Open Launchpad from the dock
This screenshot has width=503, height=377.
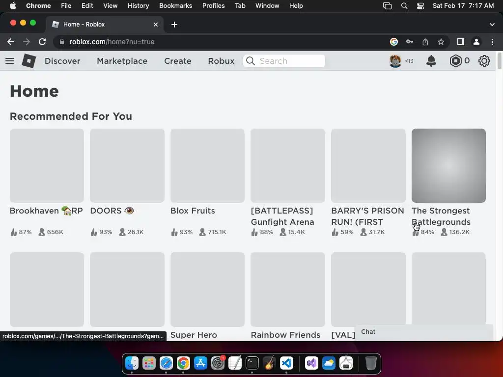click(x=149, y=363)
